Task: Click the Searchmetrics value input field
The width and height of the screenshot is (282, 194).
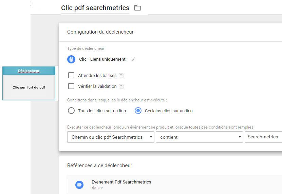Action: pyautogui.click(x=263, y=137)
